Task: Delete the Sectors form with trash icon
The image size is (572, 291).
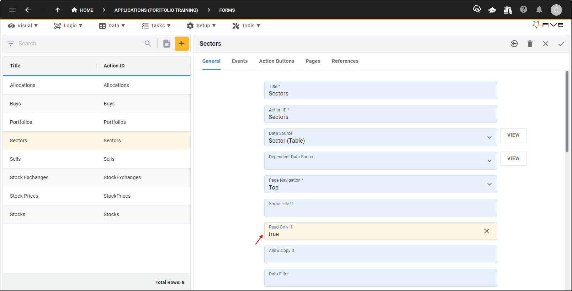Action: click(530, 44)
